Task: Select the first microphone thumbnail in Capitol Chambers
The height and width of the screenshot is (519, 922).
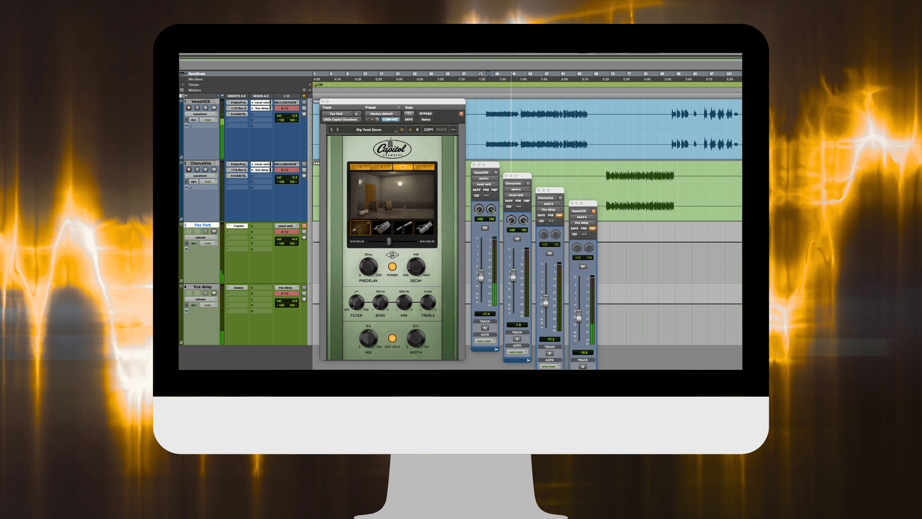Action: [360, 228]
